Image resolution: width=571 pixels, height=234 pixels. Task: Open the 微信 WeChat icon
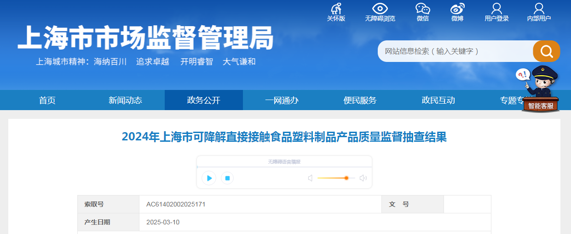click(x=422, y=9)
